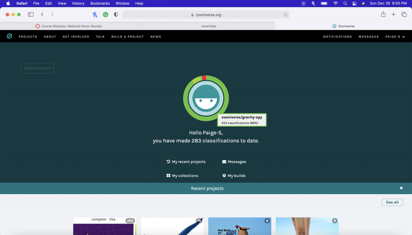This screenshot has width=412, height=235.
Task: Open Spotlight search icon
Action: [345, 3]
